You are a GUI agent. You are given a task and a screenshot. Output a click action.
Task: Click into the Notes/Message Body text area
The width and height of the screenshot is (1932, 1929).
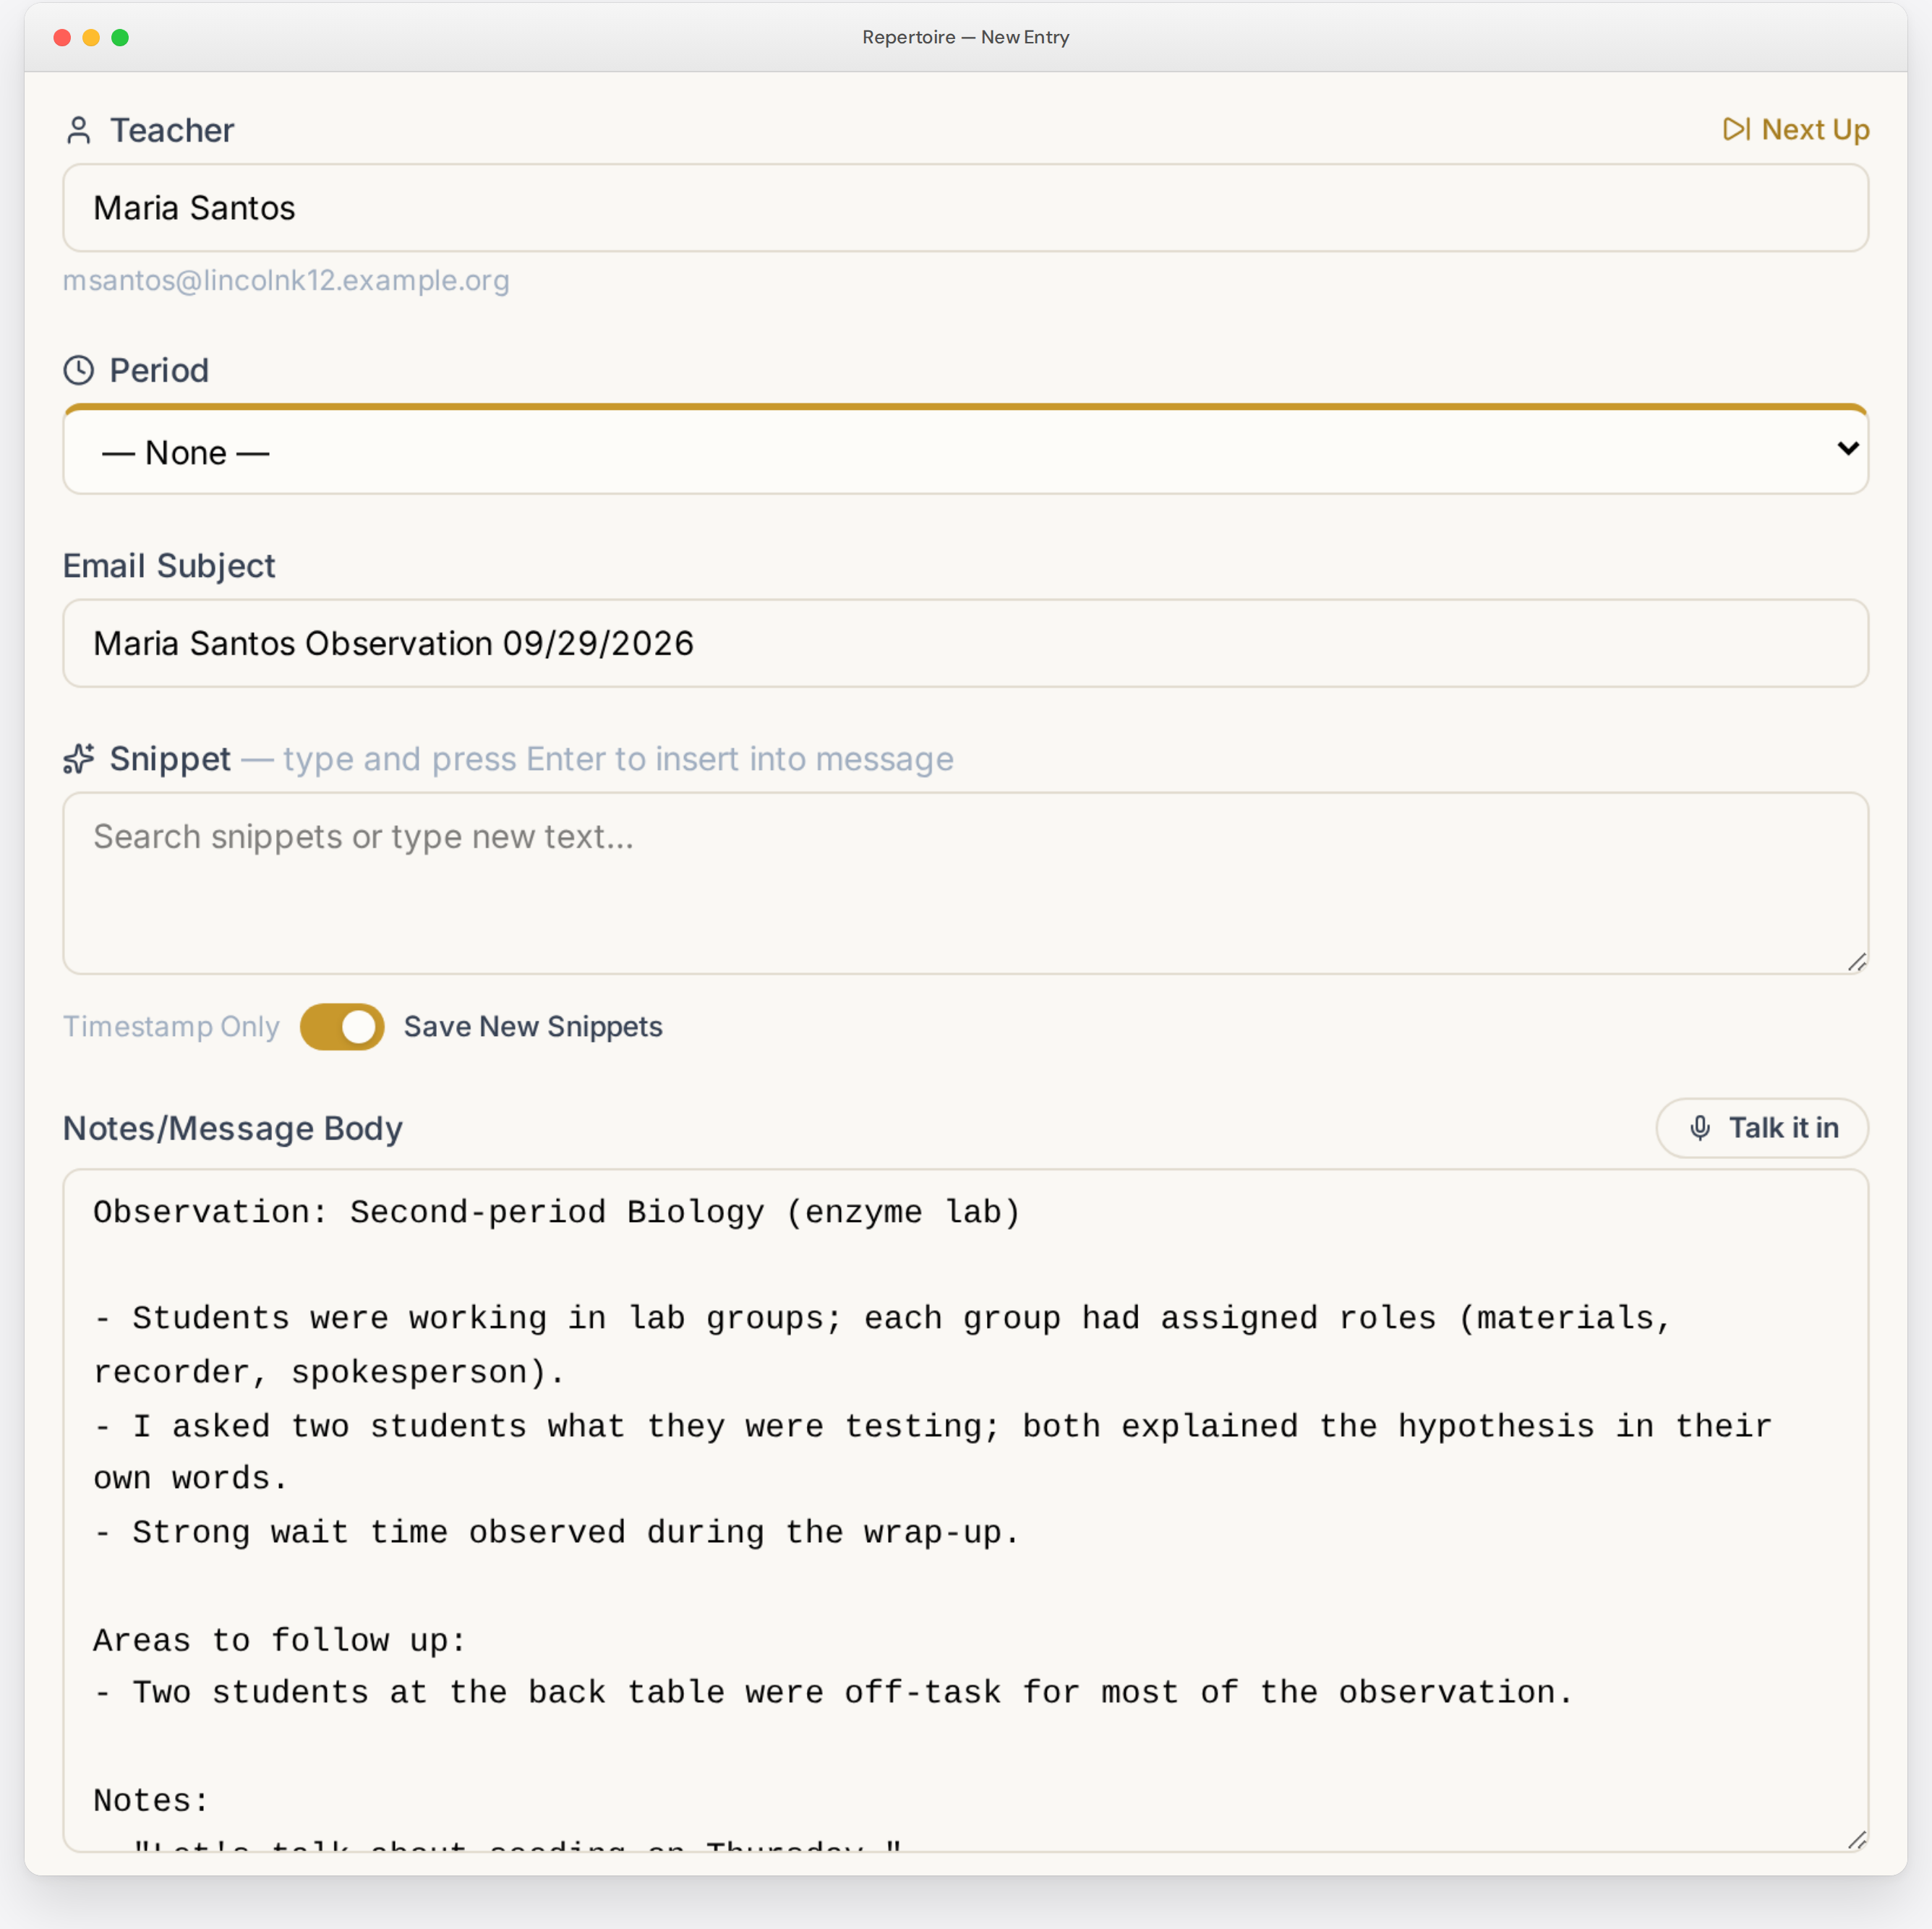click(966, 1510)
